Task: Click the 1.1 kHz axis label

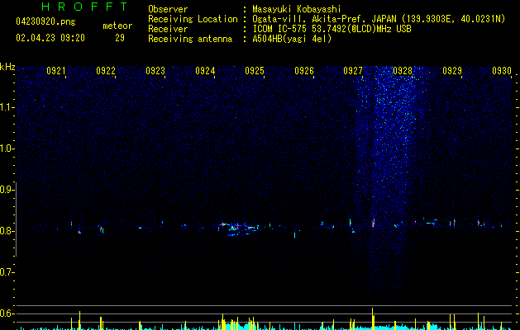Action: pyautogui.click(x=7, y=107)
